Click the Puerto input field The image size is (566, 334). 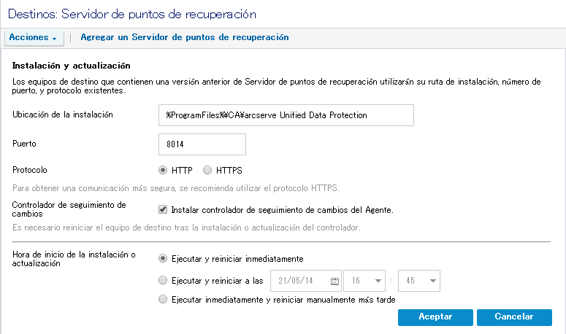(202, 144)
